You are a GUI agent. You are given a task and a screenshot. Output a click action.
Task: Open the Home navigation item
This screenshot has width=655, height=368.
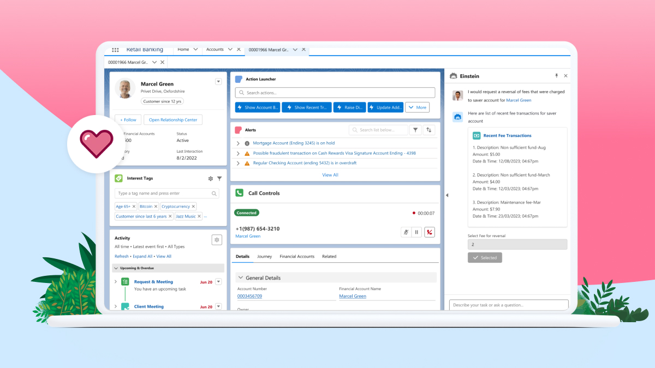tap(182, 49)
